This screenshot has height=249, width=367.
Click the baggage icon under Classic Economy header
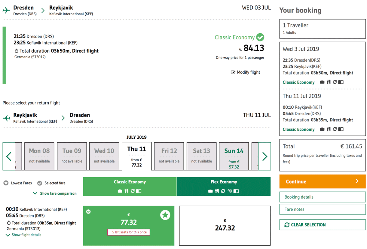click(x=120, y=191)
